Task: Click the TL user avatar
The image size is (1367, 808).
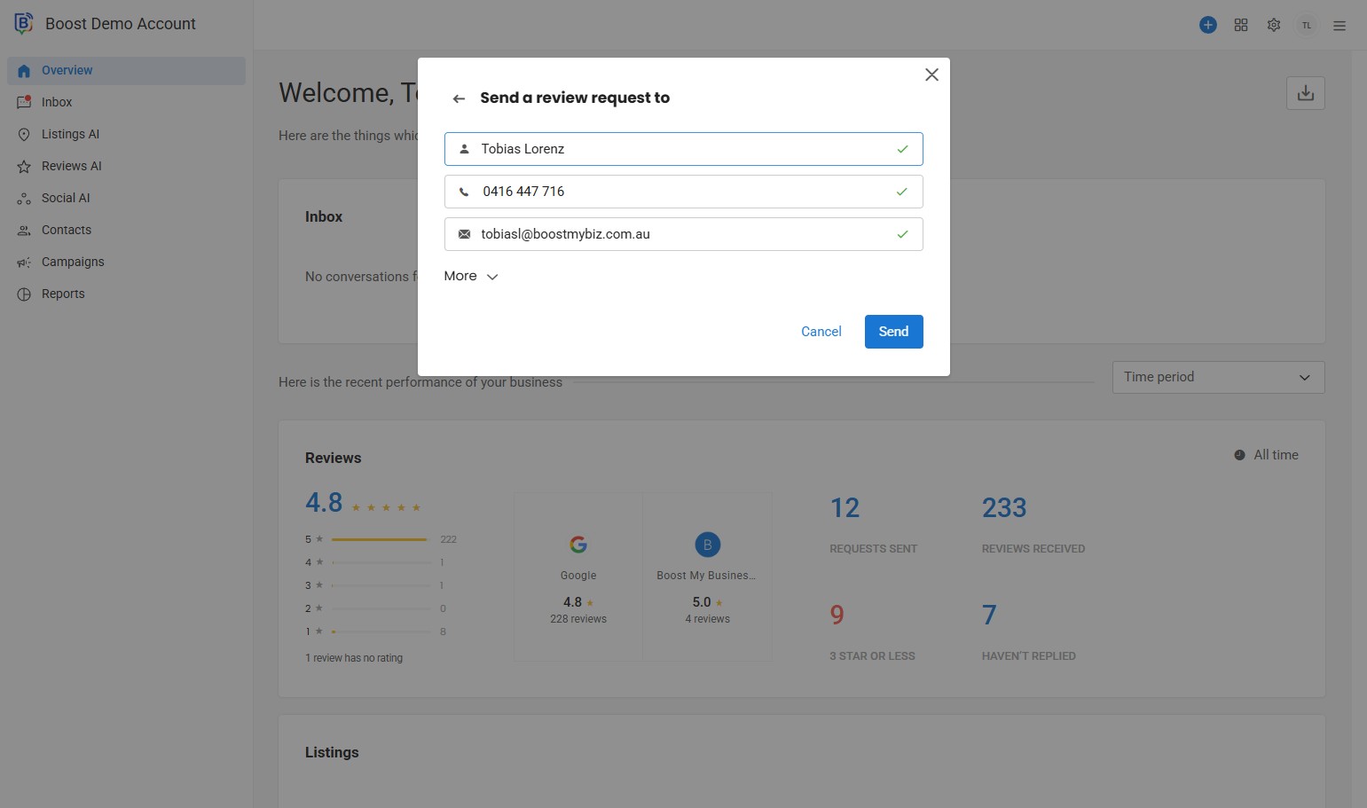Action: coord(1307,25)
